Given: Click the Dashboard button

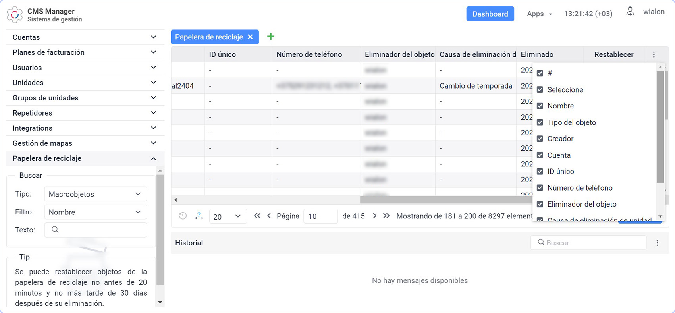Looking at the screenshot, I should click(x=490, y=14).
